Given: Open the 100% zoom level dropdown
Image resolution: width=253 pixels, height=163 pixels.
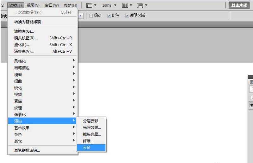Looking at the screenshot, I should (x=109, y=5).
